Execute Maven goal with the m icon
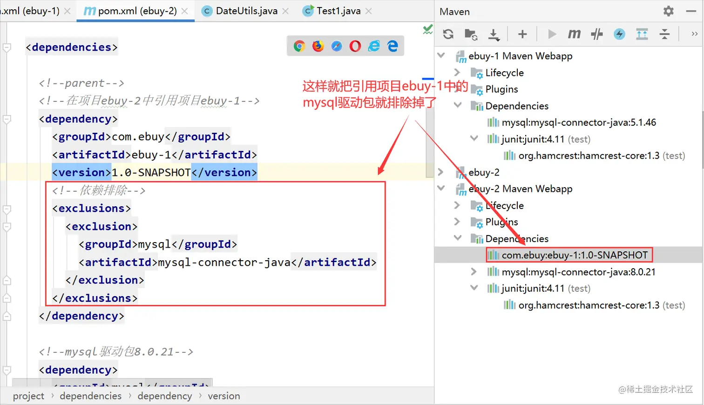This screenshot has height=405, width=704. tap(574, 34)
